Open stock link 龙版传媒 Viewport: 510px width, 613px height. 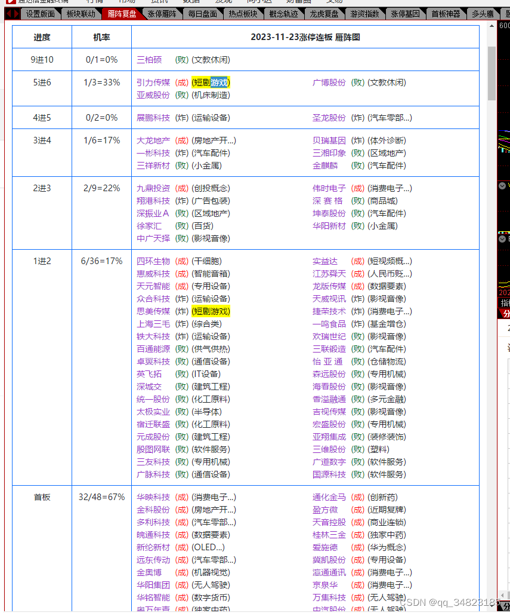tap(329, 286)
